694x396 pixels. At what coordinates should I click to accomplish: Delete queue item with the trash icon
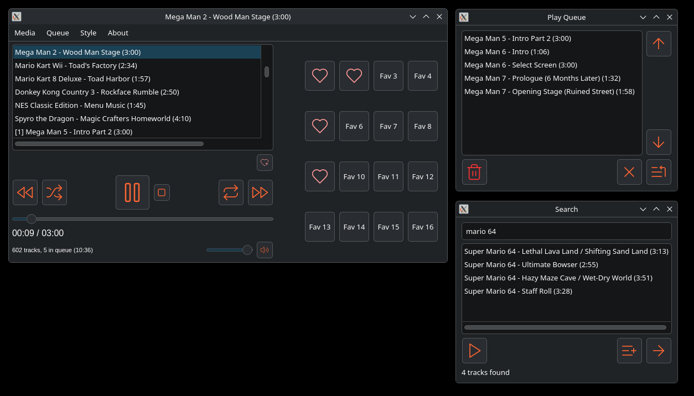pos(474,172)
